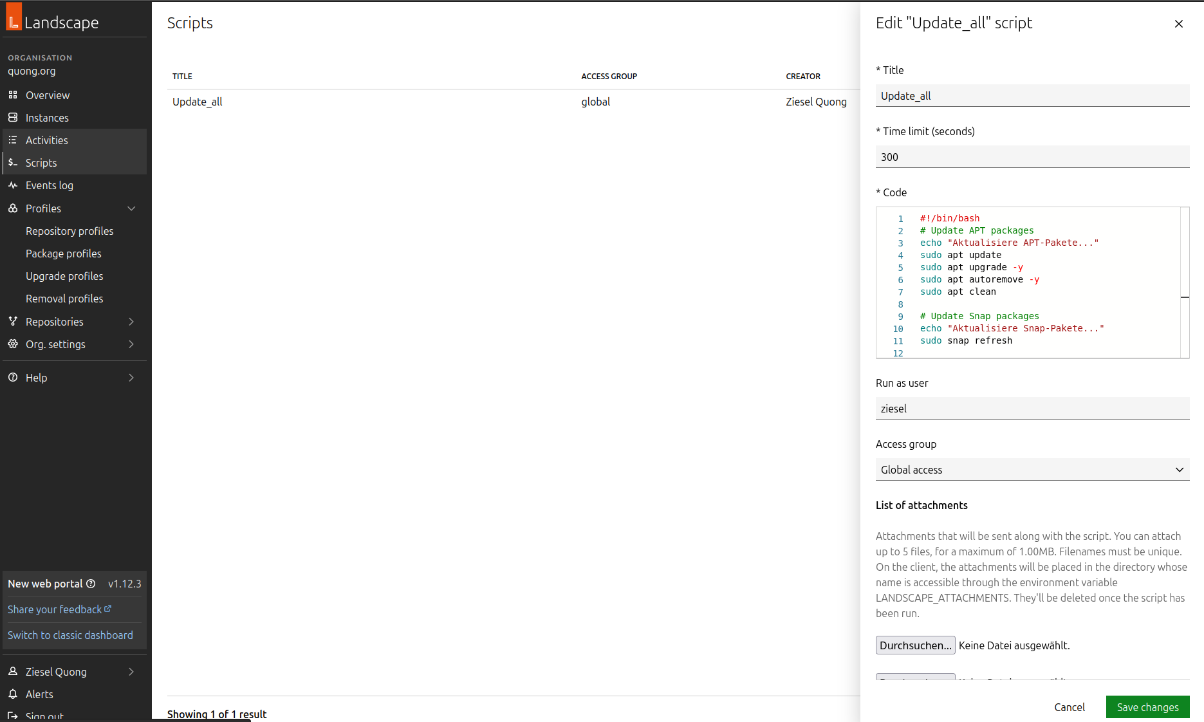The height and width of the screenshot is (722, 1204).
Task: Click the Events log pulse icon
Action: coord(13,185)
